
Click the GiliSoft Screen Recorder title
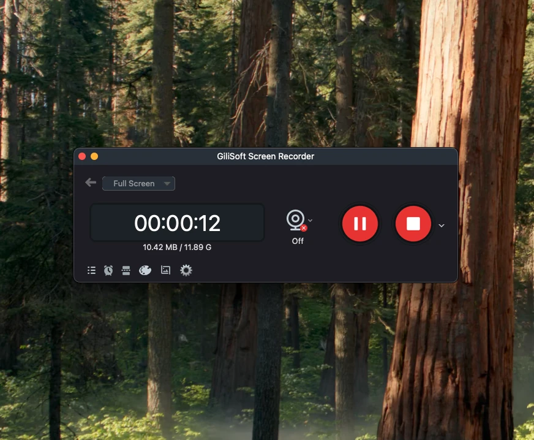coord(266,156)
